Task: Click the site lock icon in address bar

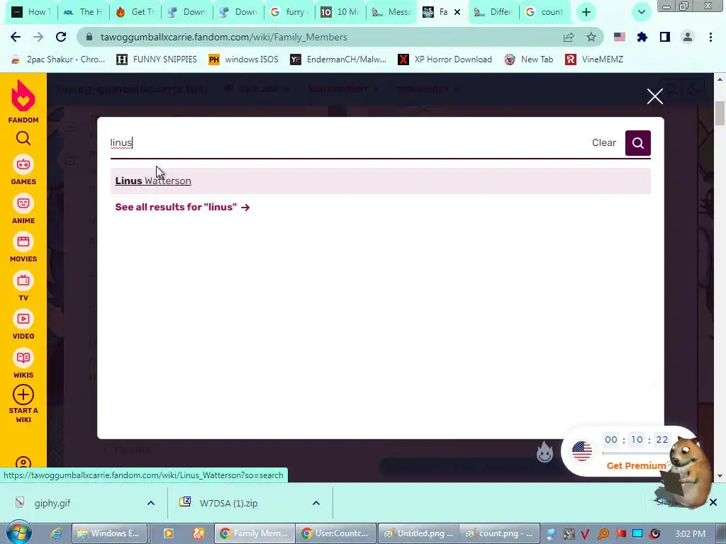Action: (x=90, y=37)
